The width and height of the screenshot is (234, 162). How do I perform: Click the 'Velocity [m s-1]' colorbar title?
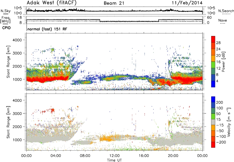[229, 122]
